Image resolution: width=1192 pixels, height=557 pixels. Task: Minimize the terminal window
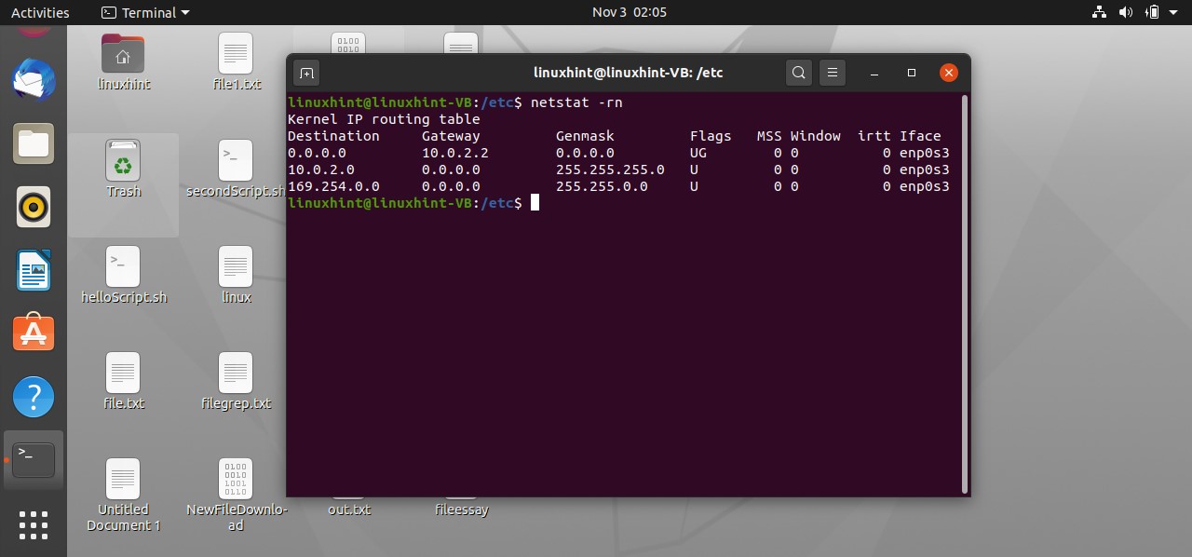point(874,73)
